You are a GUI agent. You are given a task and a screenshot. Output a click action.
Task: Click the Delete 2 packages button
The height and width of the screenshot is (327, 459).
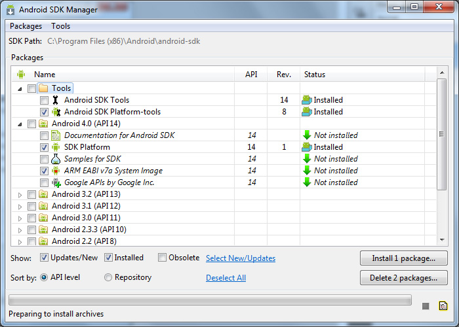(404, 278)
